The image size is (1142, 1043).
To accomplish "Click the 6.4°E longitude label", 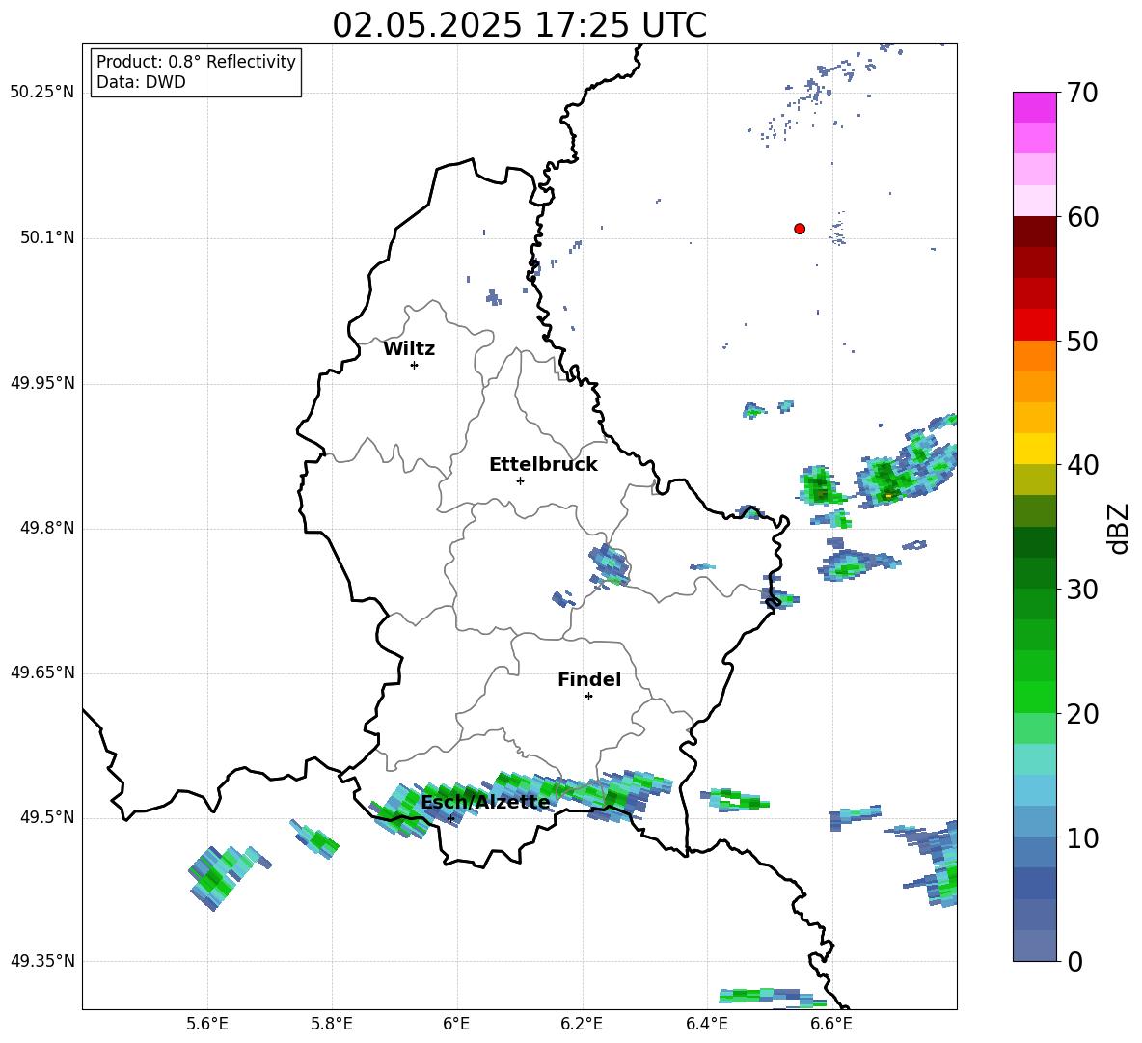I will click(706, 1024).
